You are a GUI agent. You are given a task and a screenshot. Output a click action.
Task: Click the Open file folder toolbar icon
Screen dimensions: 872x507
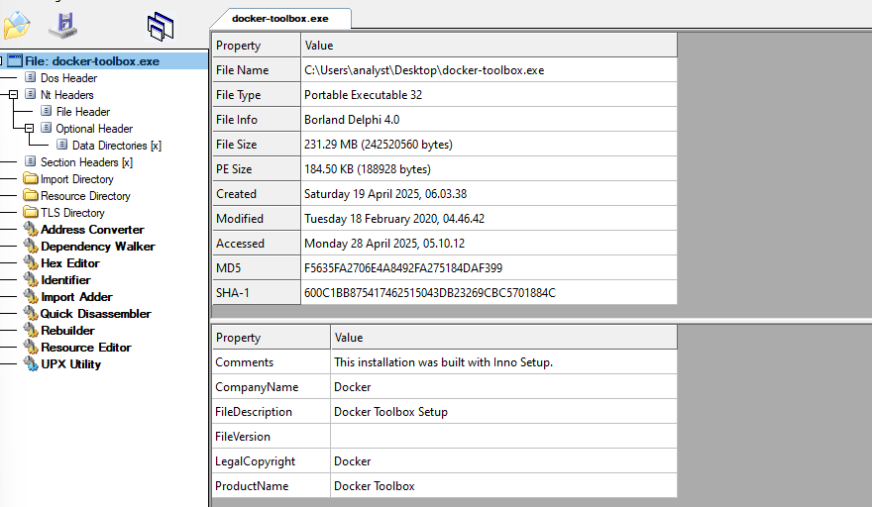pyautogui.click(x=17, y=25)
